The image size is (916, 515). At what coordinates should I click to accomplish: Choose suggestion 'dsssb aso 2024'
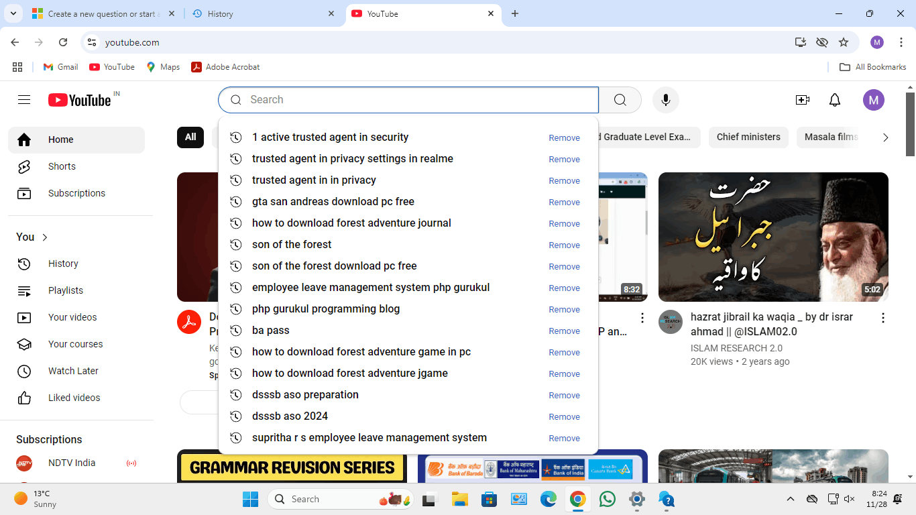coord(408,416)
